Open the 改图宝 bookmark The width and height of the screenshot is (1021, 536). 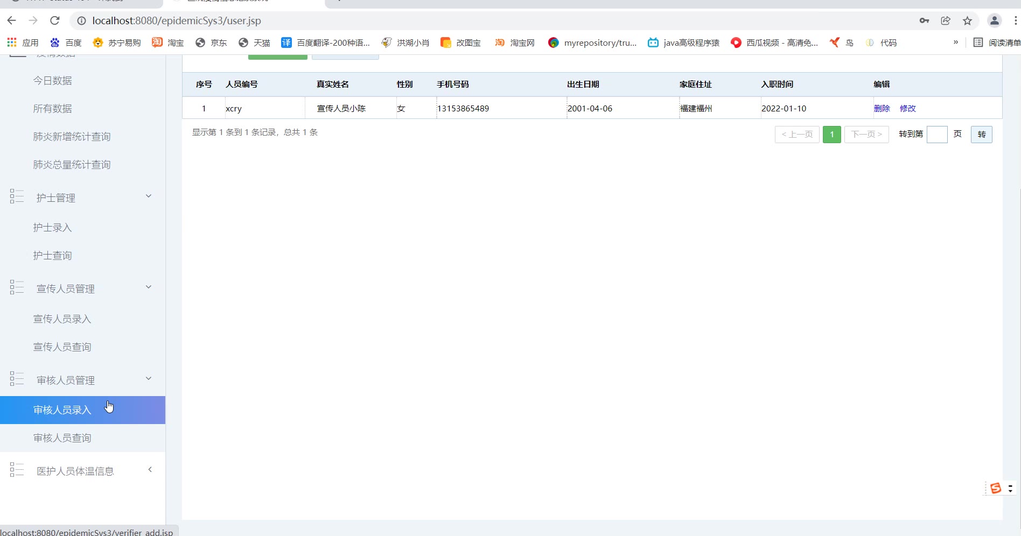[x=460, y=43]
